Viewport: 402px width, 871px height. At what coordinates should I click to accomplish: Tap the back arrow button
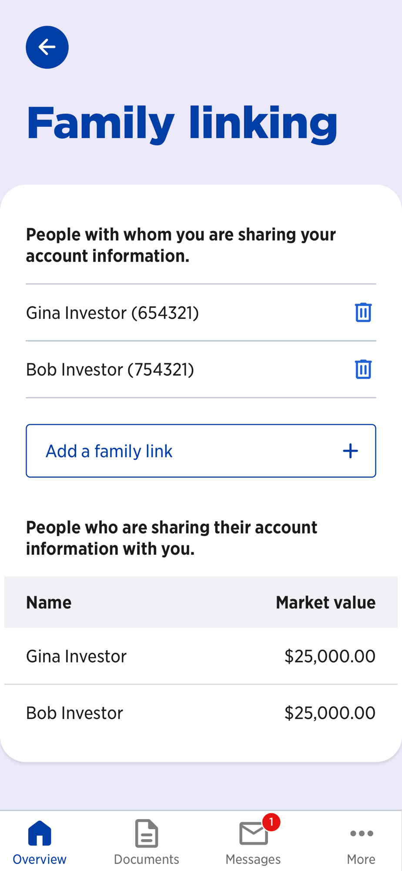pyautogui.click(x=47, y=47)
